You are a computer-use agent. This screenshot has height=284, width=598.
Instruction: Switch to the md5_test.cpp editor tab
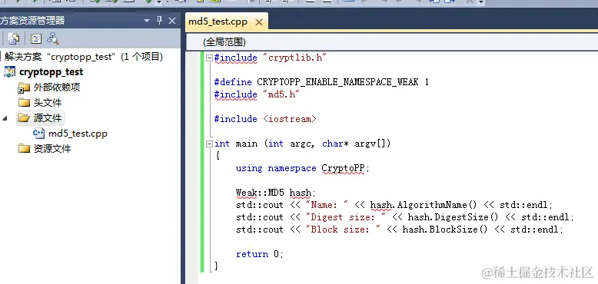(218, 21)
